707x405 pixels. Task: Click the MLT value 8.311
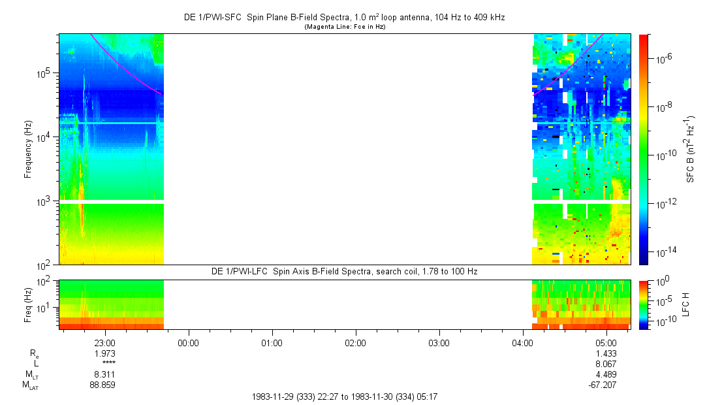click(x=105, y=374)
